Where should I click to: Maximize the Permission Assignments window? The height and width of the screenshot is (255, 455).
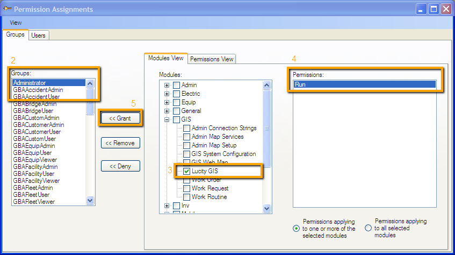[434, 9]
